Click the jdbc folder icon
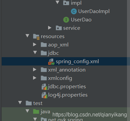Image resolution: width=130 pixels, height=121 pixels. pos(44,53)
